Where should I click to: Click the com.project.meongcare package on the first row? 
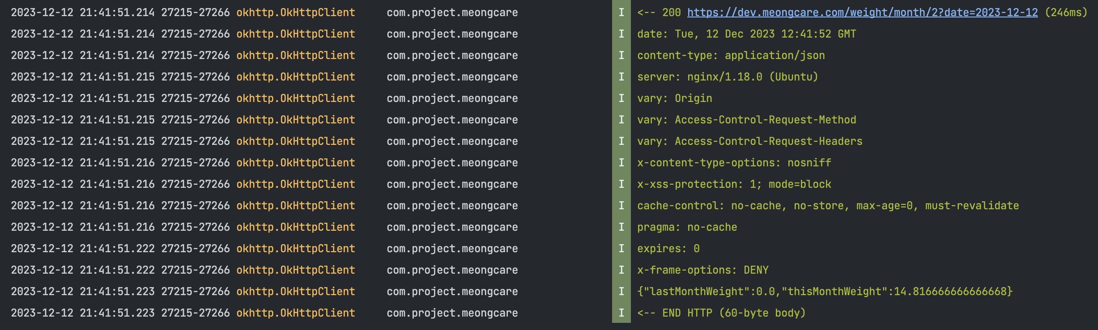(x=452, y=13)
